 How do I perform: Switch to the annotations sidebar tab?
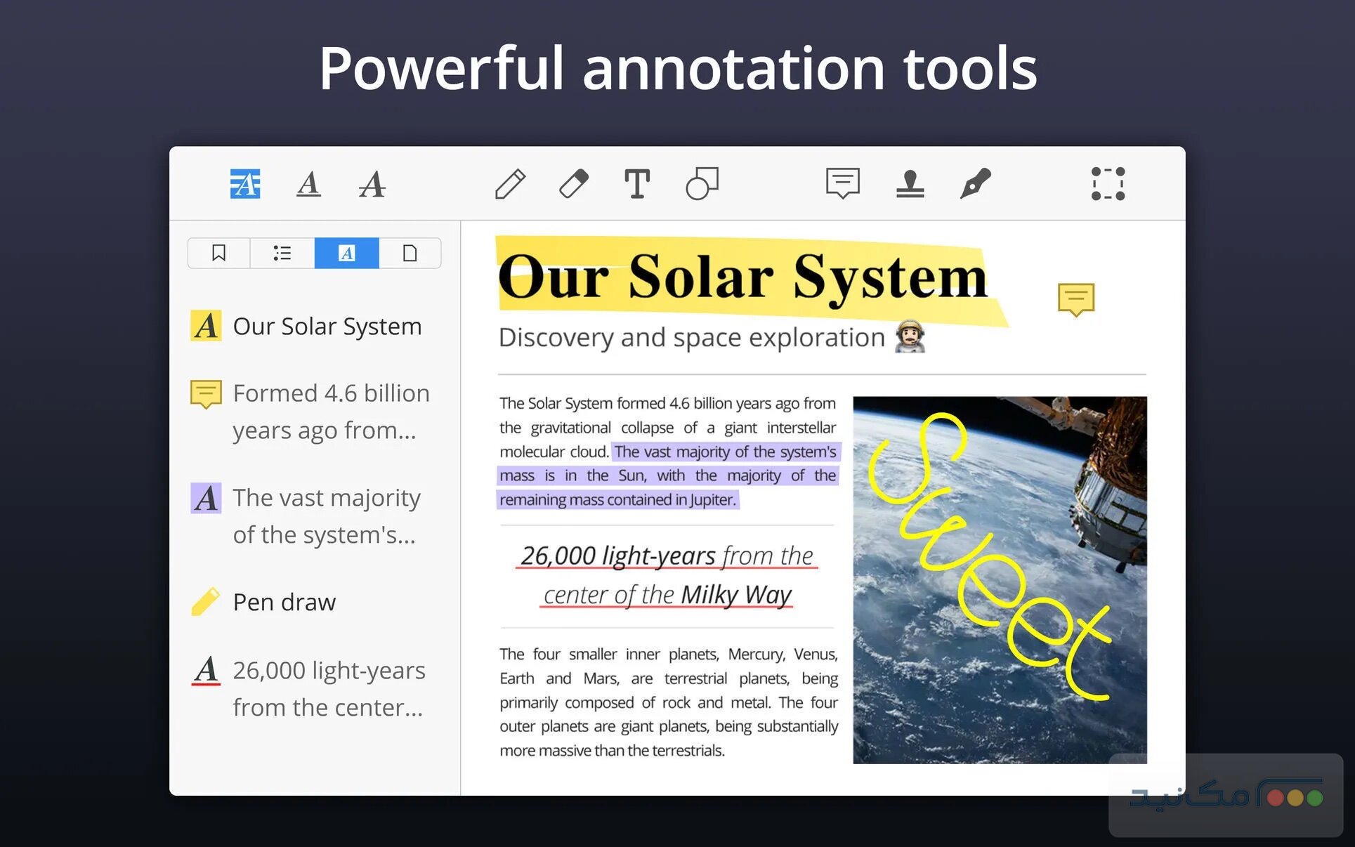(346, 253)
